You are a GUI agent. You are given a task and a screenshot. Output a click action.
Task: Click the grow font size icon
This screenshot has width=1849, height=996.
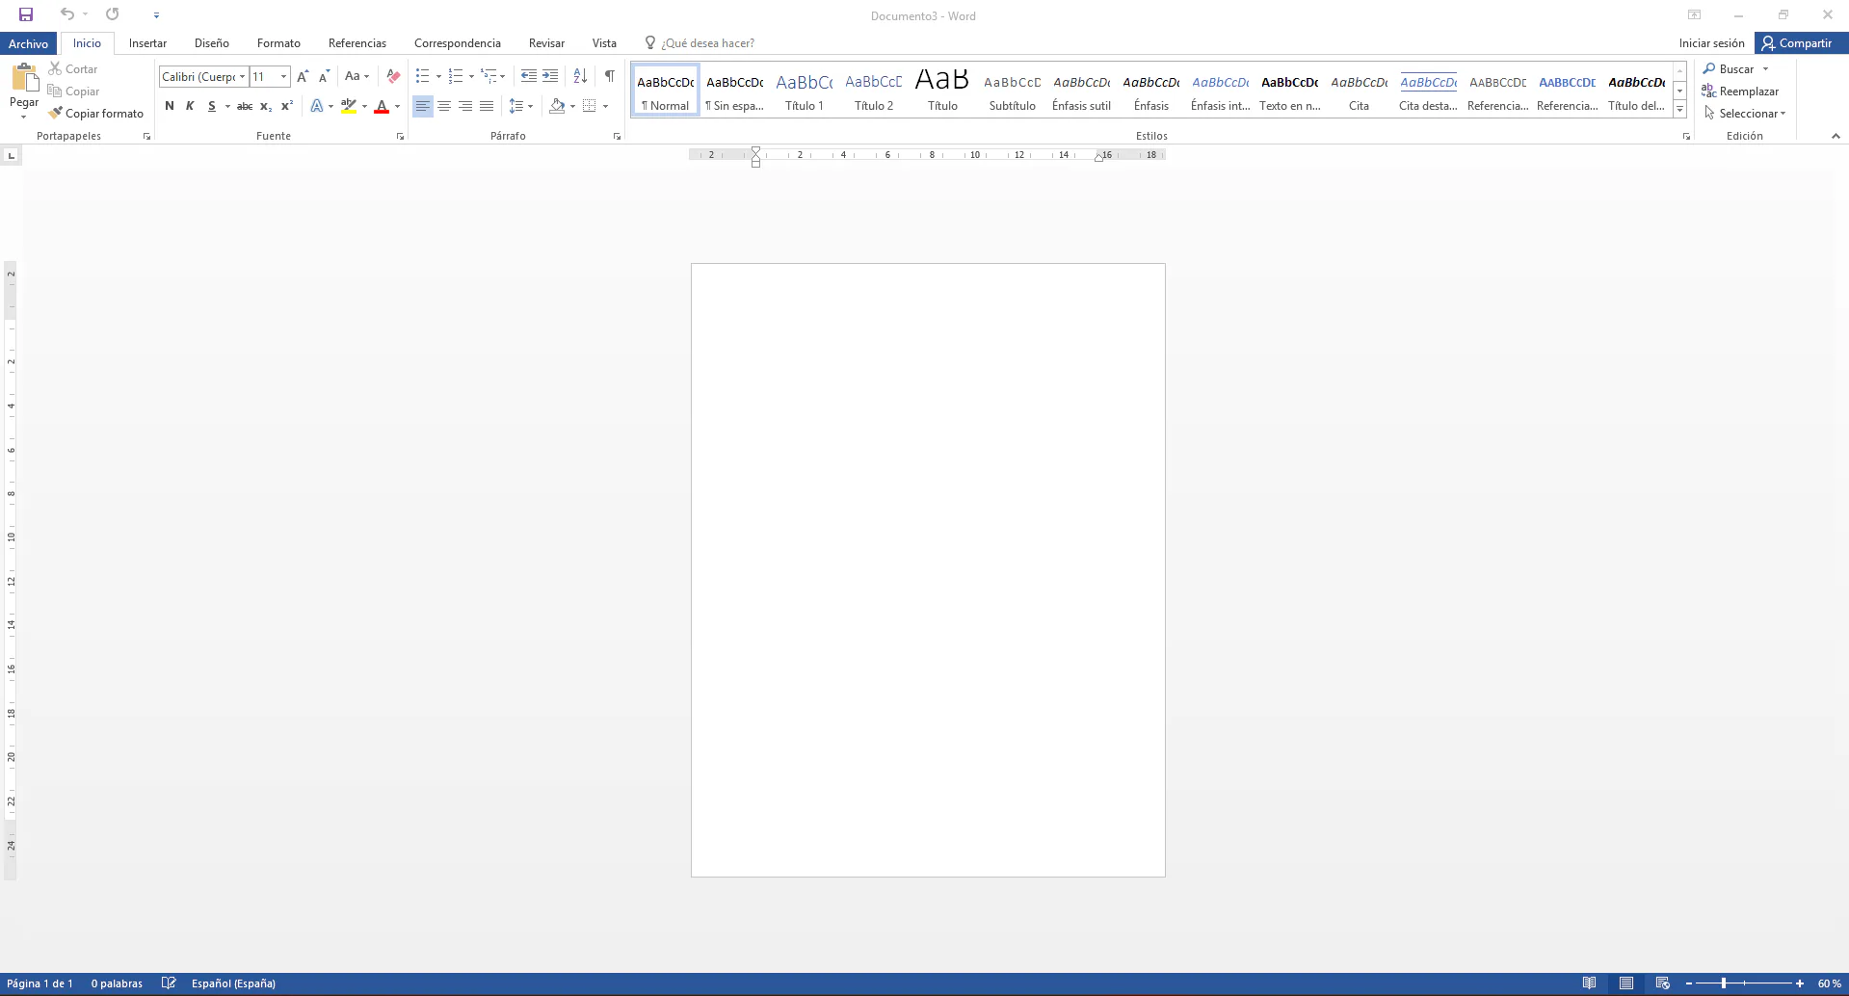pos(303,76)
